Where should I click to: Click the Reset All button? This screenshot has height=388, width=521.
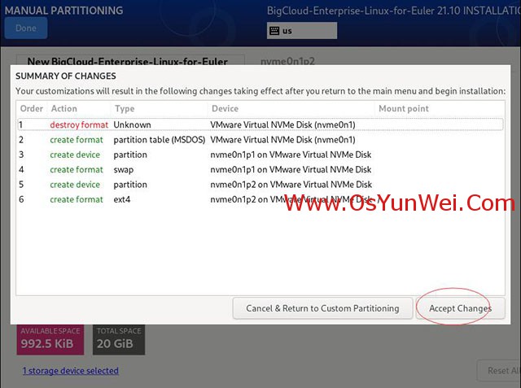click(x=499, y=370)
